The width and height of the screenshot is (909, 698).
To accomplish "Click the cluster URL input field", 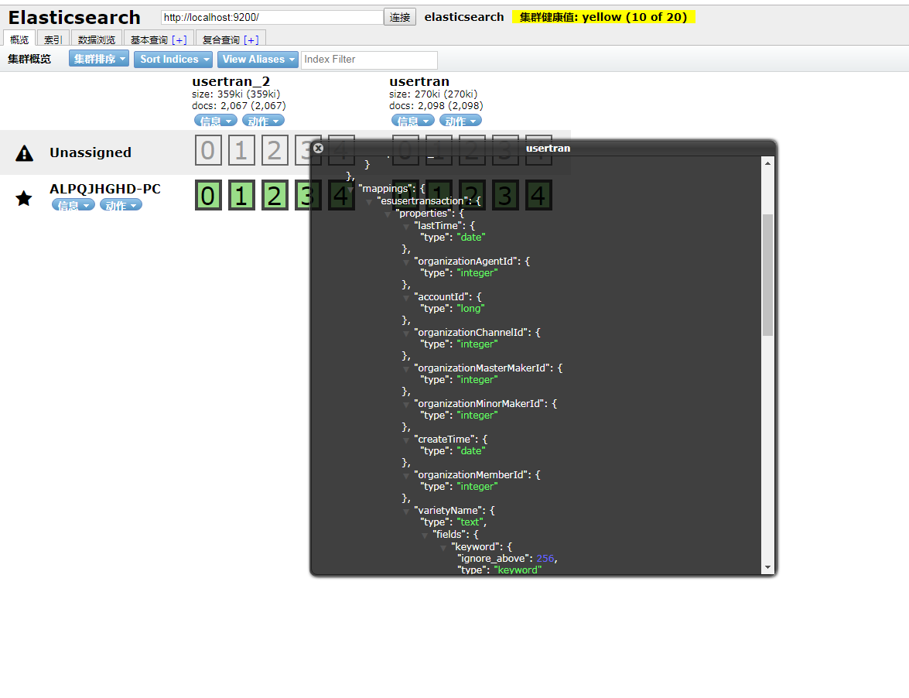I will [272, 17].
